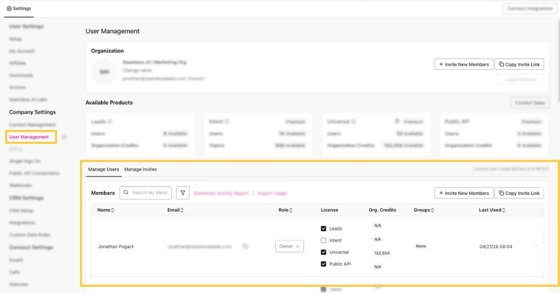The image size is (560, 293).
Task: Sort members by Name column
Action: [x=106, y=210]
